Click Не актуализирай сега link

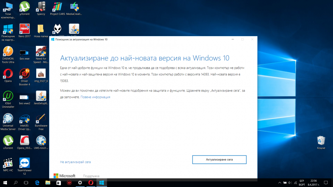(x=75, y=162)
